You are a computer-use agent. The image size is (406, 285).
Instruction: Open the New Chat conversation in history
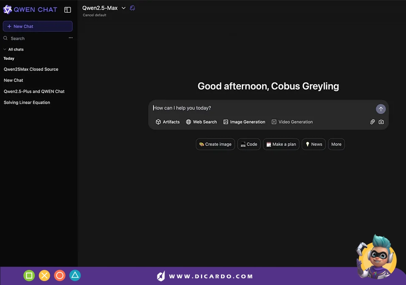(x=13, y=80)
